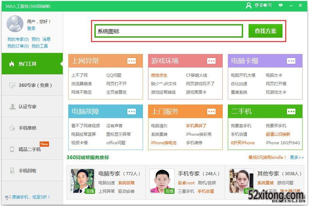Viewport: 309px width, 206px height.
Task: Select 优化加速 item
Action: coord(239,84)
